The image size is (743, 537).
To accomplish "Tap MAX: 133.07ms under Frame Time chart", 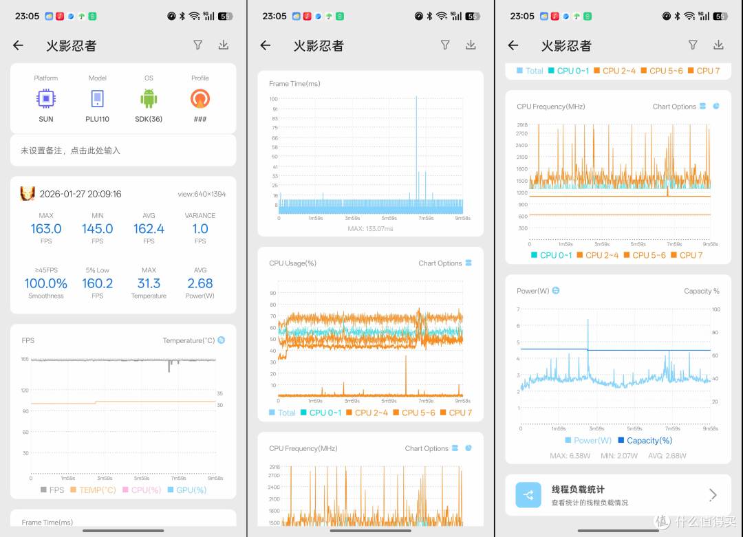I will point(370,229).
